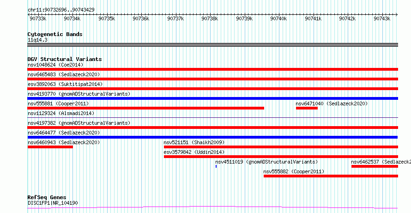This screenshot has width=411, height=213.
Task: Select the short red bar under nsv6460943
Action: pyautogui.click(x=50, y=147)
